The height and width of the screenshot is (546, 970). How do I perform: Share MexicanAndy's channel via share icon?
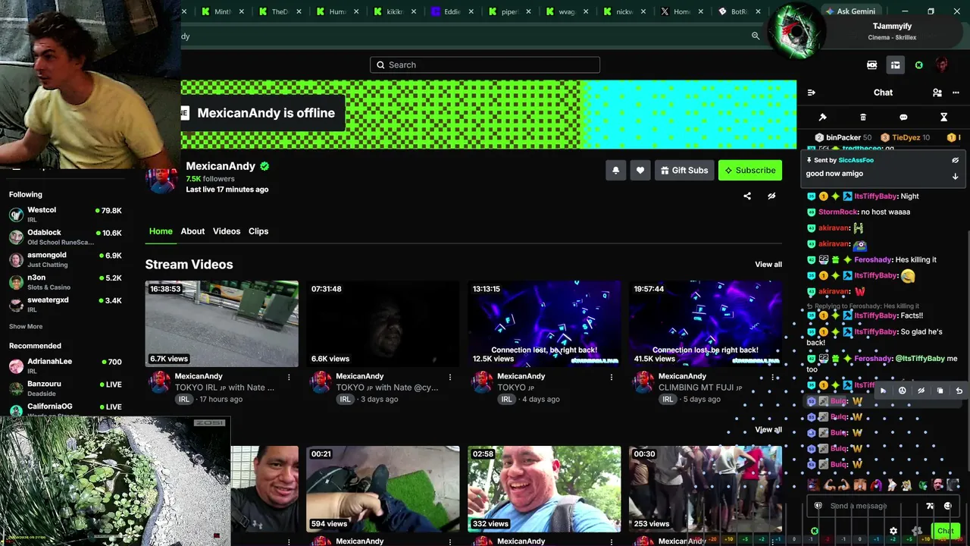tap(747, 196)
